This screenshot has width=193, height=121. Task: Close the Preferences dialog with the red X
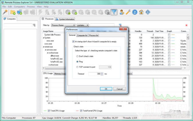click(x=123, y=29)
